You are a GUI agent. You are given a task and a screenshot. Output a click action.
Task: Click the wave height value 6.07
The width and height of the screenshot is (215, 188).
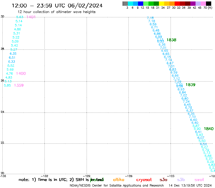[x=201, y=138]
